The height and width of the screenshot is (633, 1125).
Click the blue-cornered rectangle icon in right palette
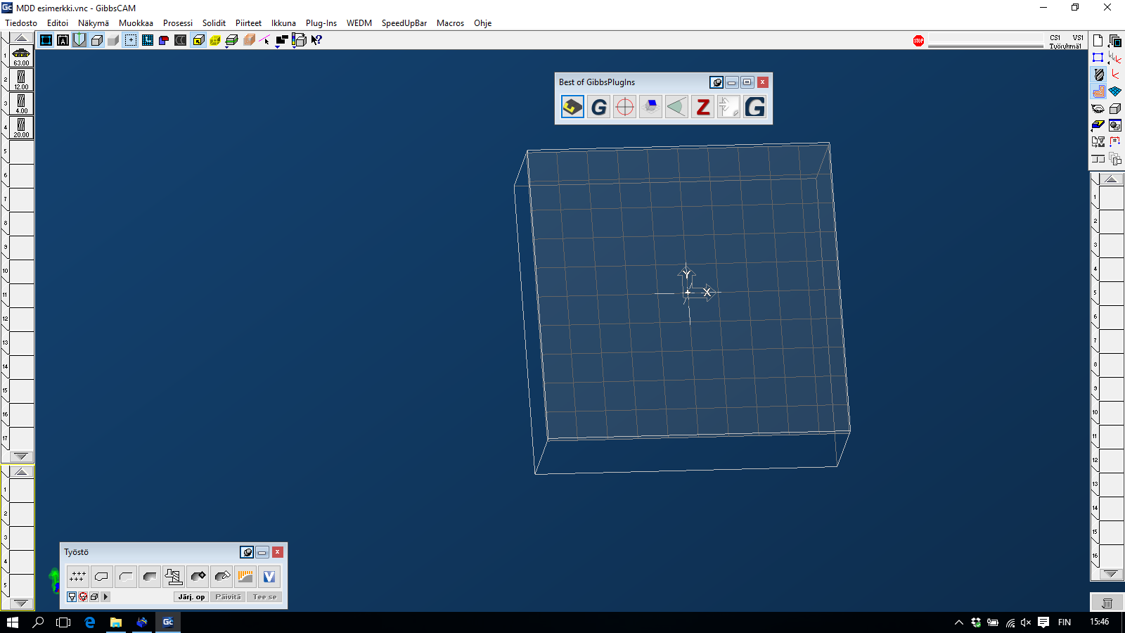coord(1098,58)
